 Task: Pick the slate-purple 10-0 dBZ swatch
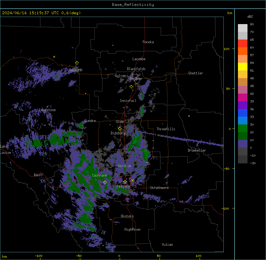[x=243, y=144]
